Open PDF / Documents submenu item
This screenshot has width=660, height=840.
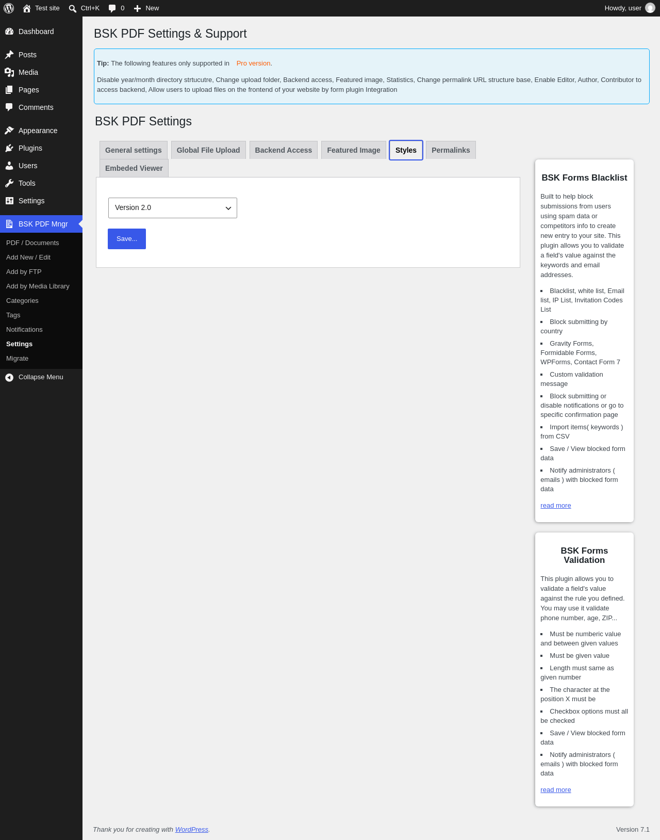(x=32, y=243)
